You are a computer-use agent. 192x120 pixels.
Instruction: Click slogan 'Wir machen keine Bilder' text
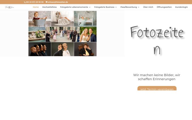157,77
